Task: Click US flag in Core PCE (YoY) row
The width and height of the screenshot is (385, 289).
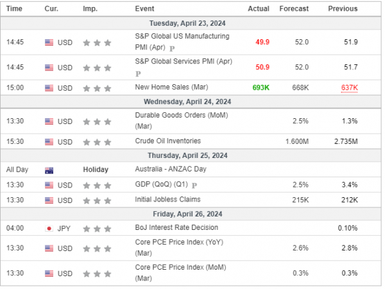Action: pos(49,249)
